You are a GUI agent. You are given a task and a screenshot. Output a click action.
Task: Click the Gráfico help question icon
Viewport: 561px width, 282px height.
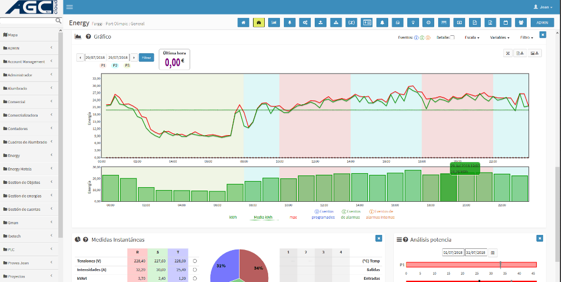(x=89, y=36)
